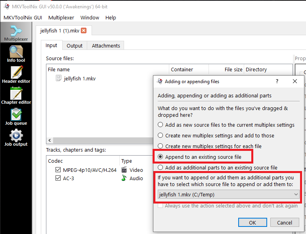This screenshot has width=306, height=234.
Task: Click jellyfish 1.mkv file icon in source list
Action: pos(59,78)
